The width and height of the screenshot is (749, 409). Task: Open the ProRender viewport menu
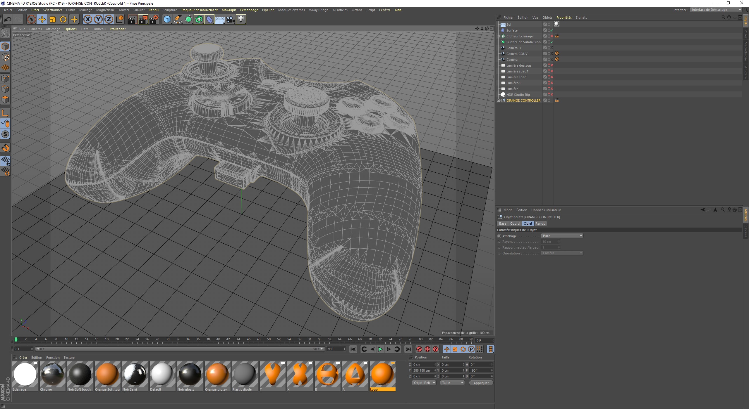coord(118,29)
